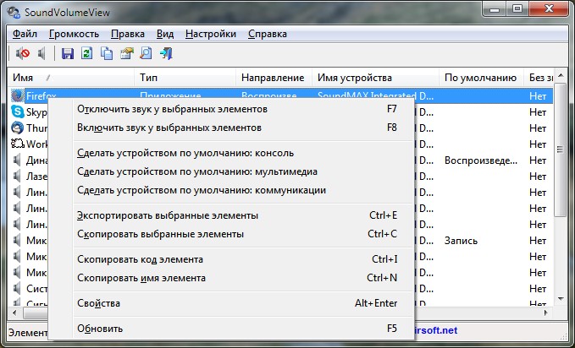Open the Громкость menu

coord(74,34)
